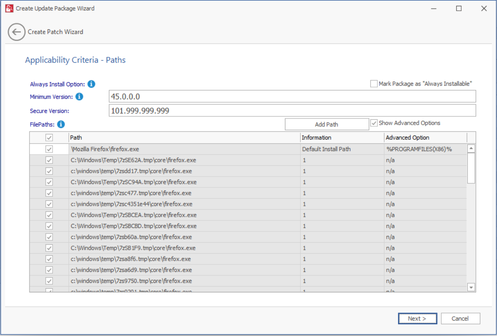This screenshot has width=497, height=336.
Task: Uncheck the 7zSE62A.tmp path checkbox
Action: coord(49,160)
